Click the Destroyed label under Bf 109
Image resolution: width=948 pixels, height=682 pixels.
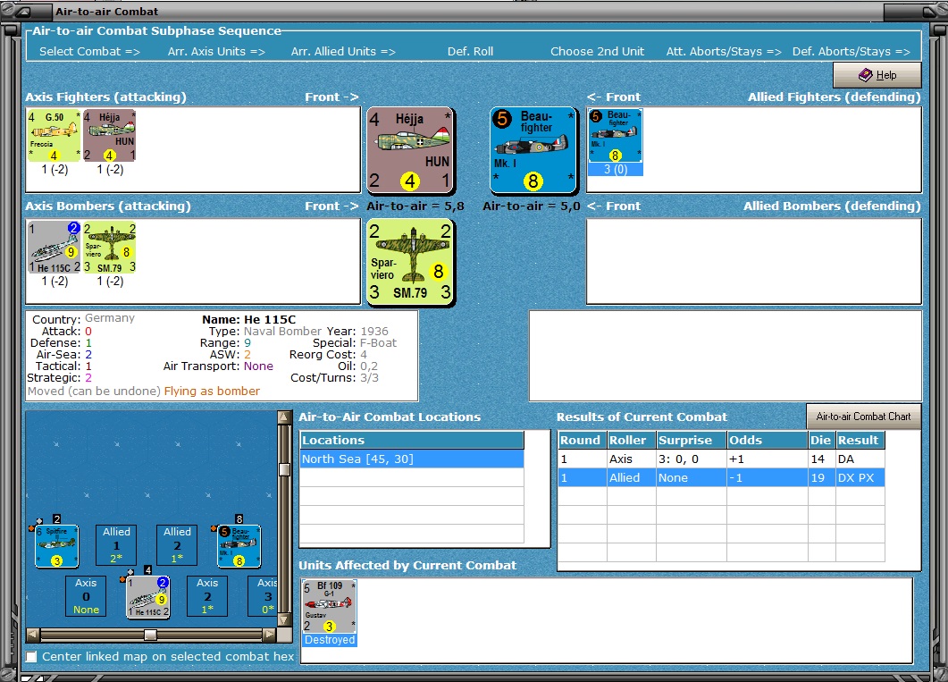point(330,640)
